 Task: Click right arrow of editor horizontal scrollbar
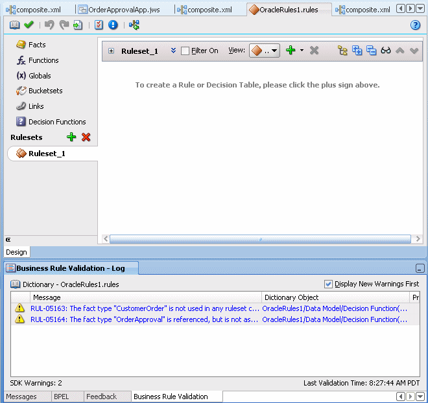point(418,239)
